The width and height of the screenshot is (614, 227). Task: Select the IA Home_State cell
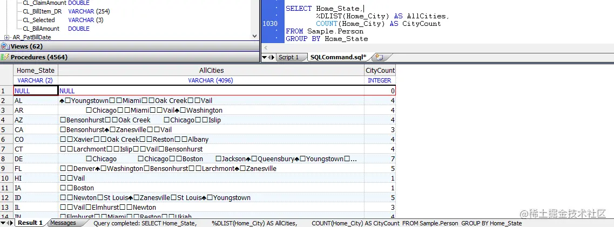point(36,188)
